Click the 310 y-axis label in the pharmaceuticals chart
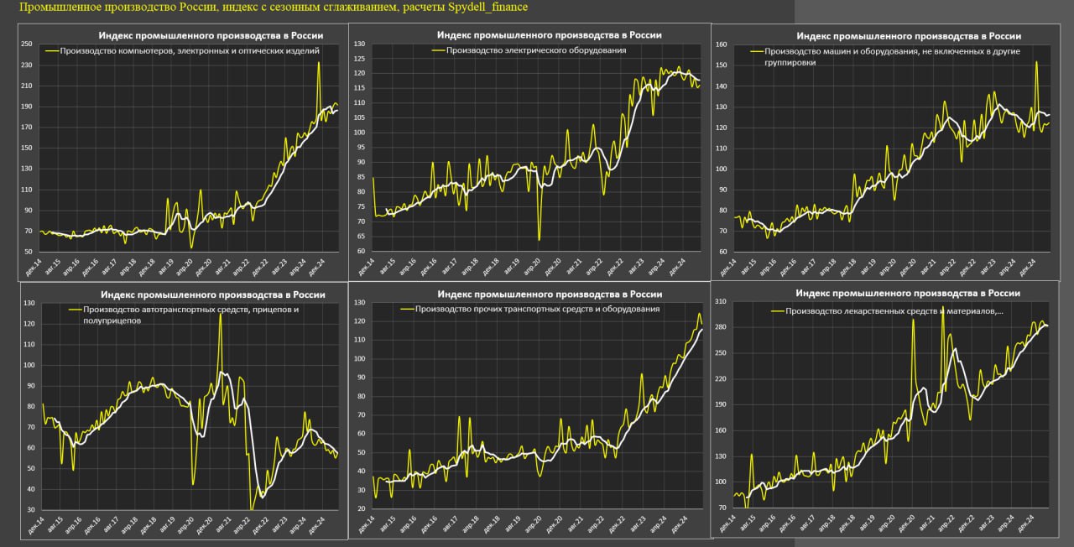The width and height of the screenshot is (1074, 547). 721,301
